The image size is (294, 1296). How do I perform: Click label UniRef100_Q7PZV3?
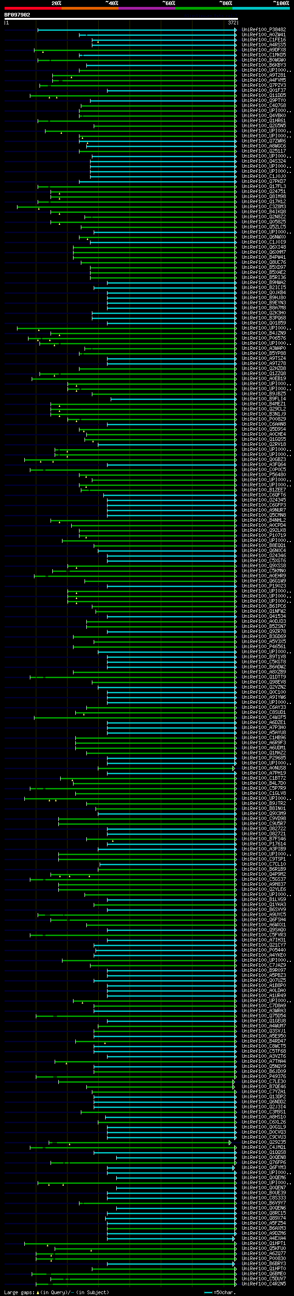263,85
